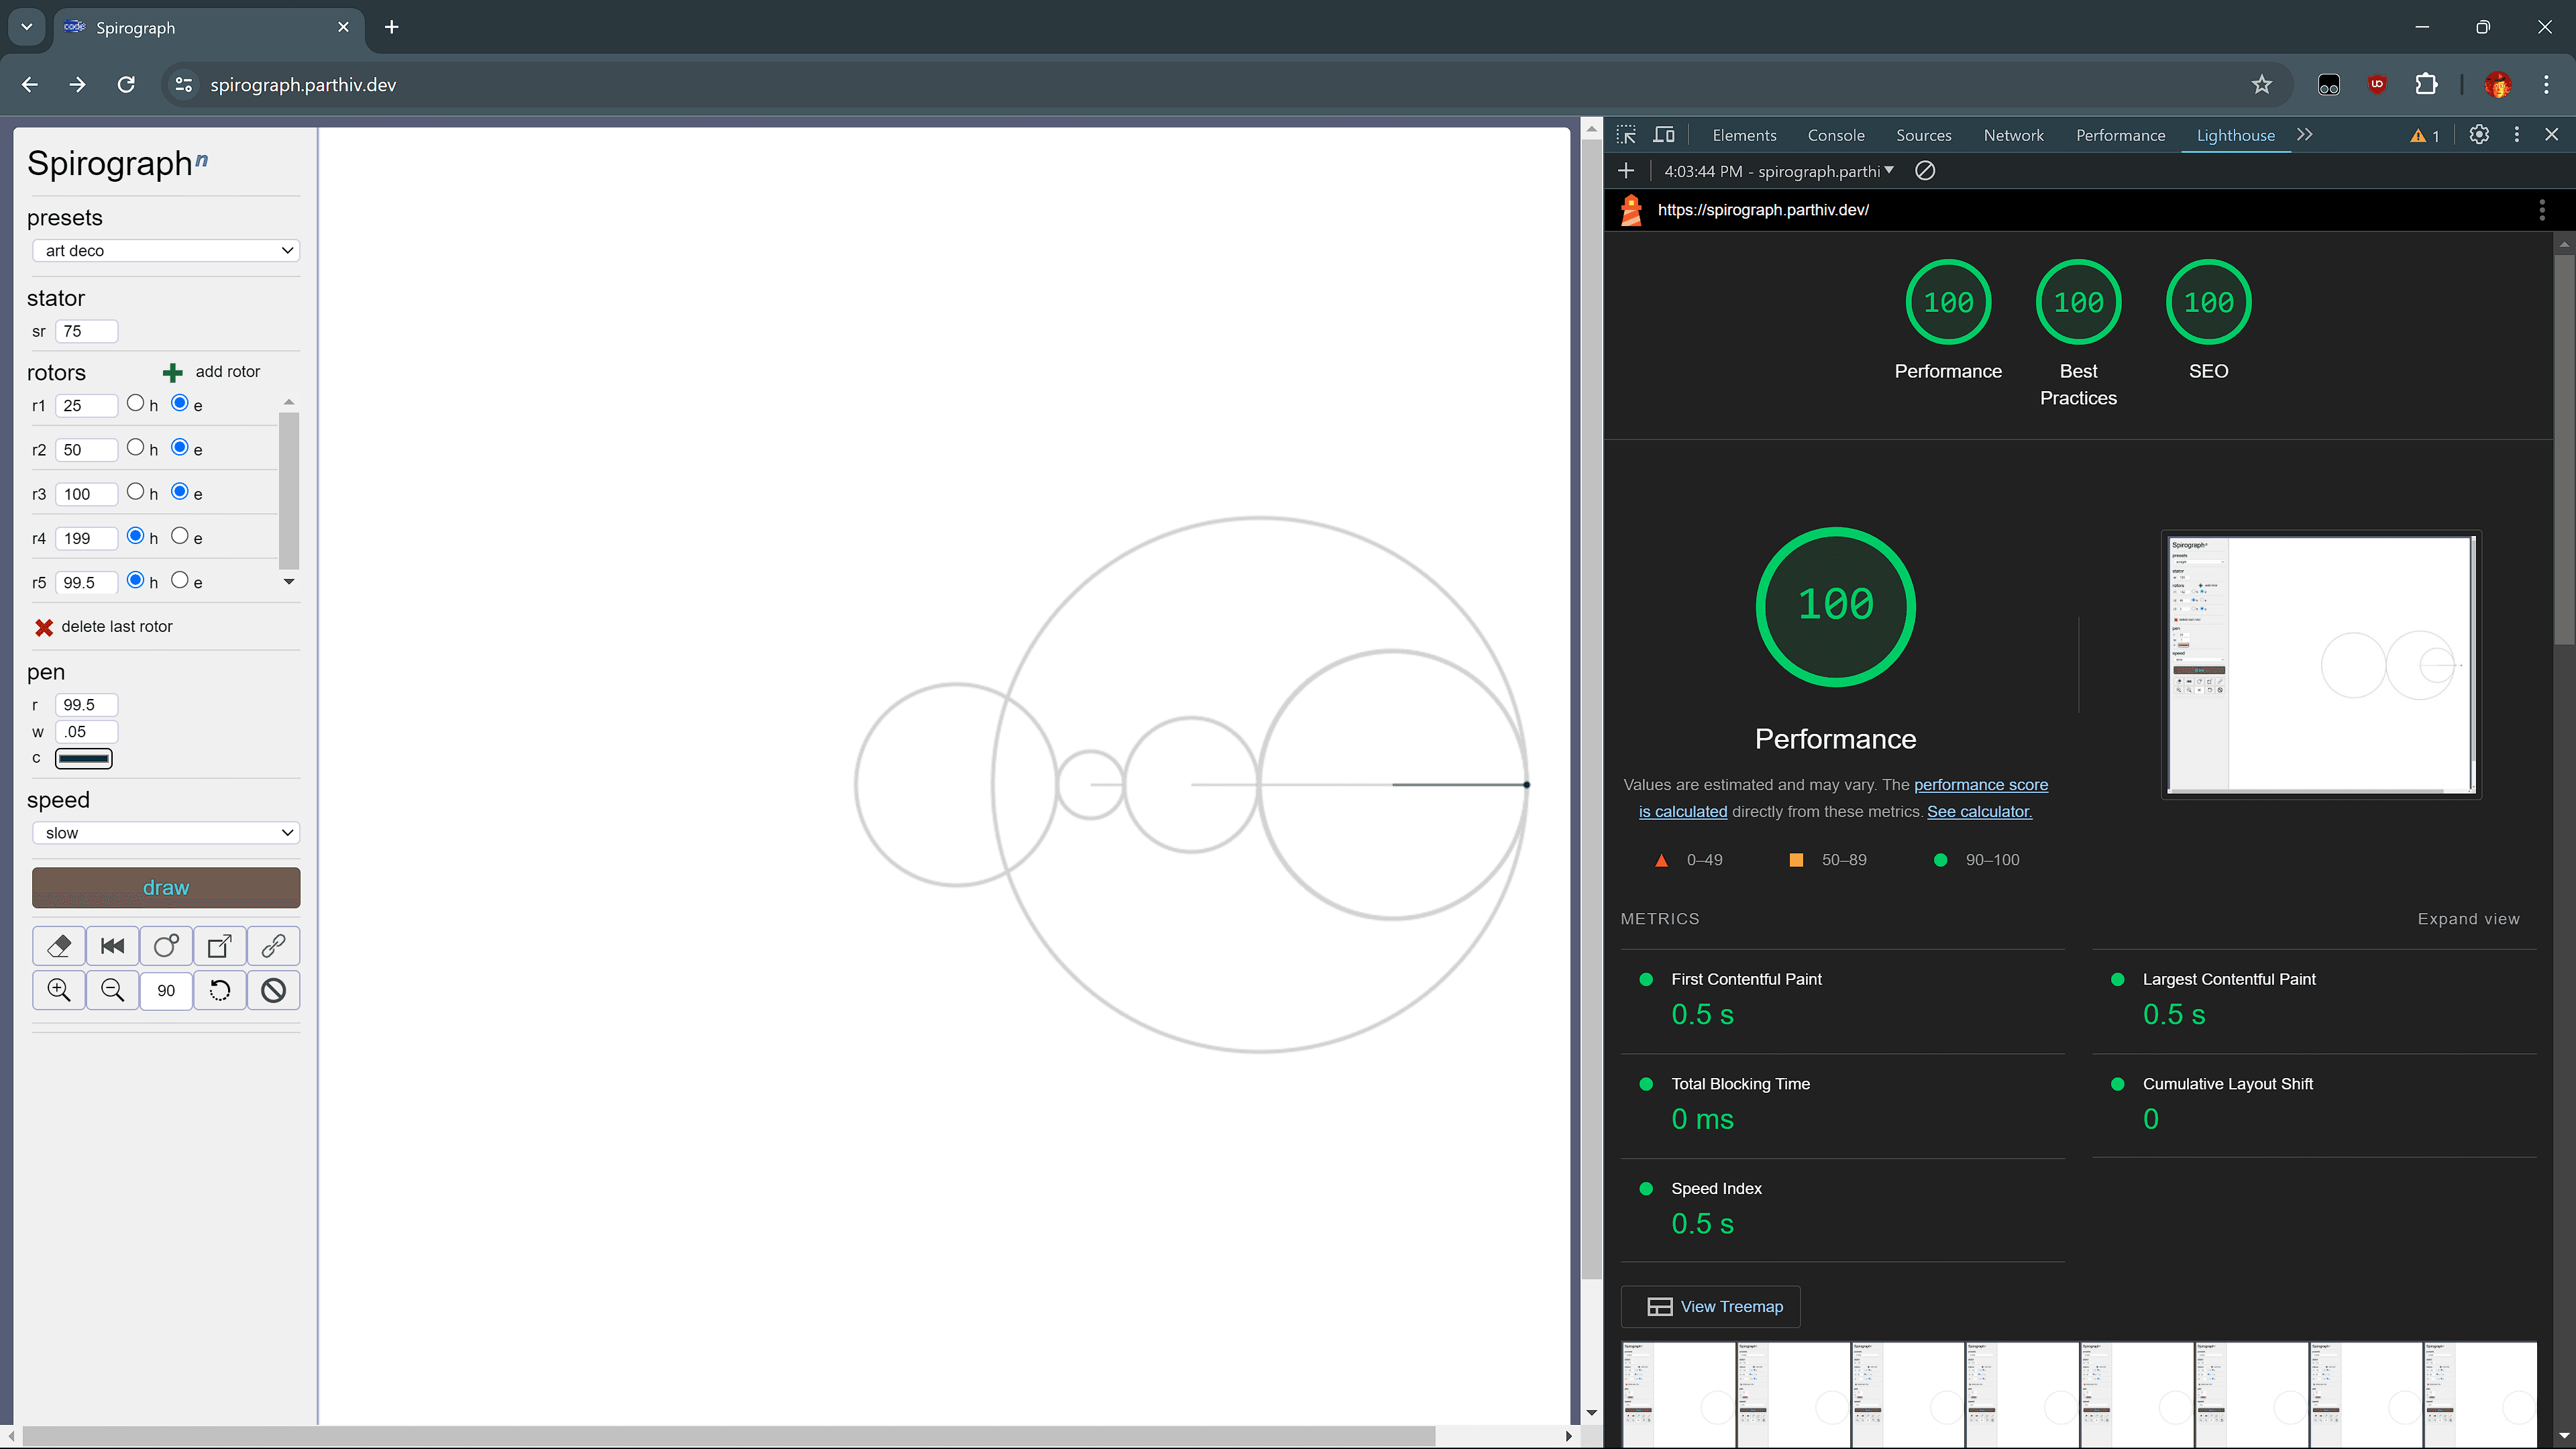Screen dimensions: 2576x1449
Task: Select e option for rotor r5
Action: click(x=180, y=580)
